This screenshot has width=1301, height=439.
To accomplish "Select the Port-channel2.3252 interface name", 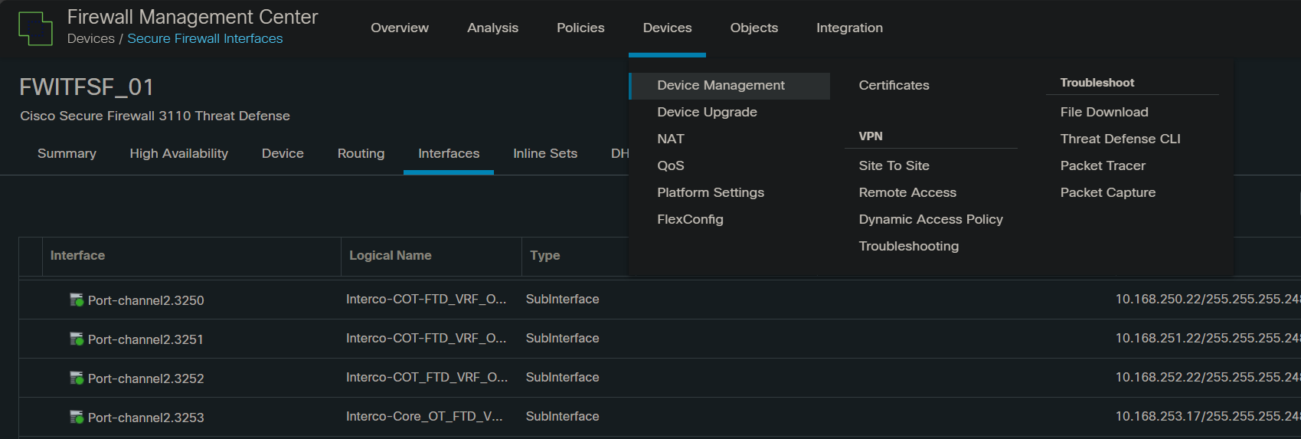I will point(145,378).
